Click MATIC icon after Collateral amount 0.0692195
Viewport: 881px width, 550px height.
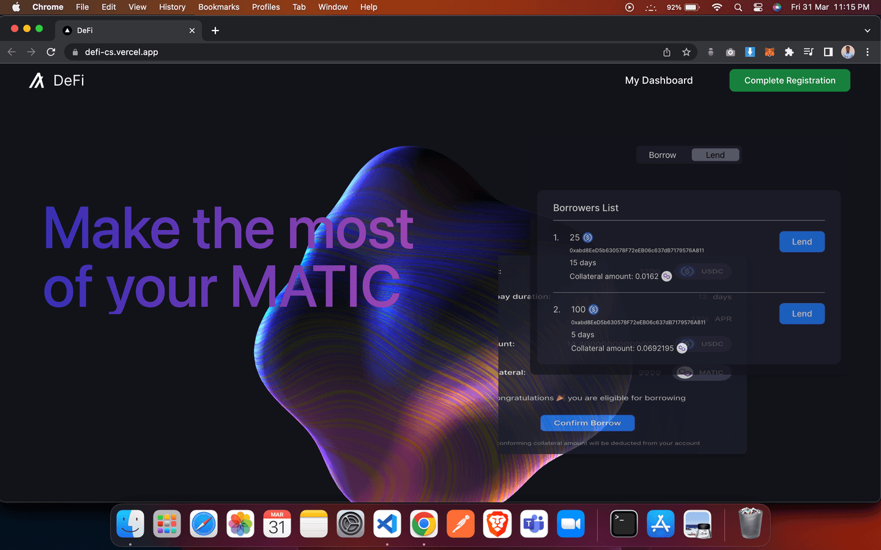point(682,348)
